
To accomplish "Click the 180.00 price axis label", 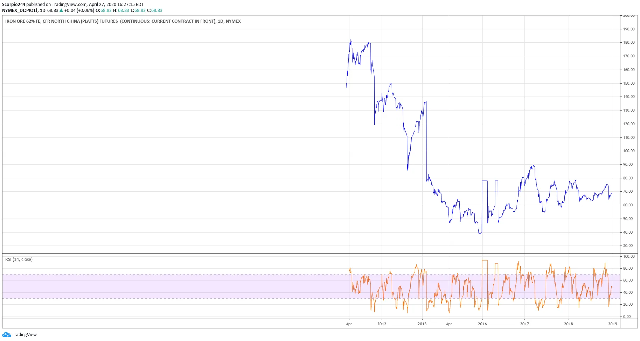I will (629, 42).
